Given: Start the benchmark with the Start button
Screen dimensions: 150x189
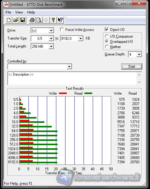Looking at the screenshot, I should [132, 66].
